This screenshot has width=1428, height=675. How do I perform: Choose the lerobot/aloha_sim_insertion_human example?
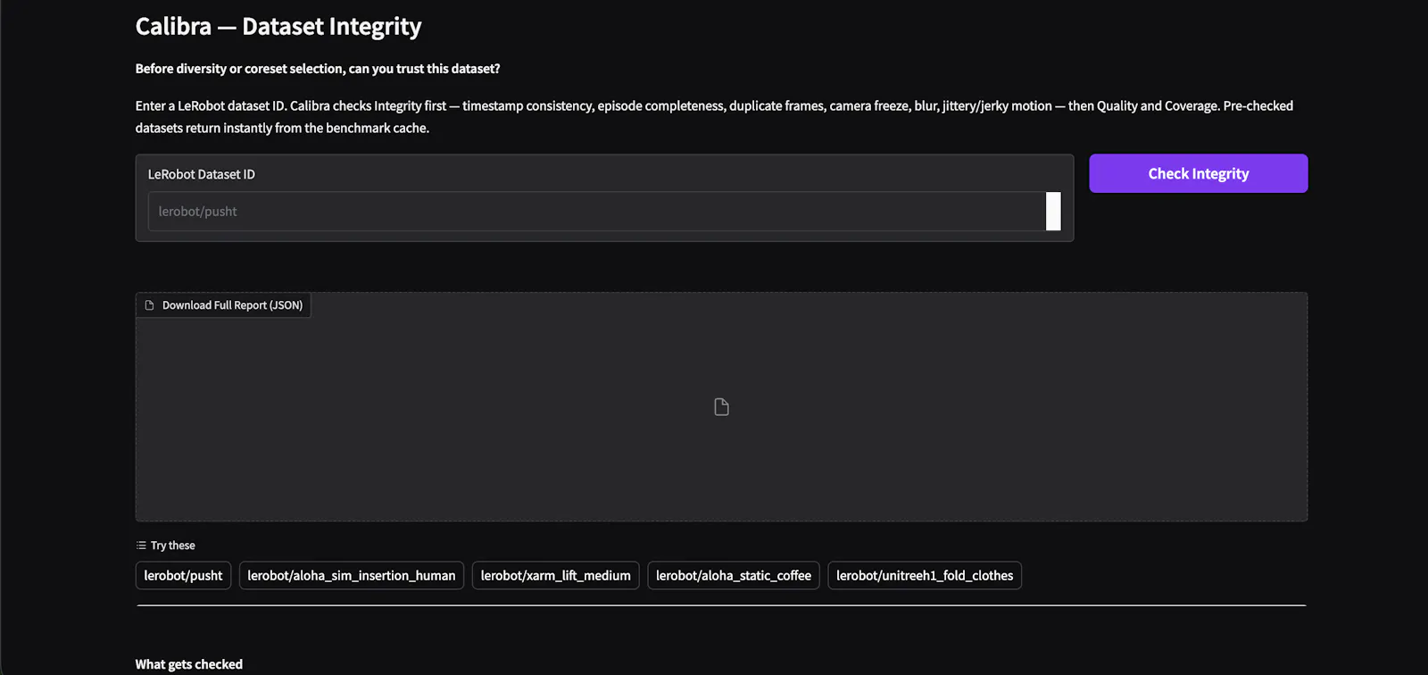(x=351, y=576)
